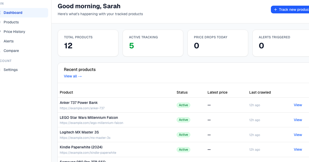Click the Status column header
Image resolution: width=309 pixels, height=162 pixels.
tap(182, 92)
